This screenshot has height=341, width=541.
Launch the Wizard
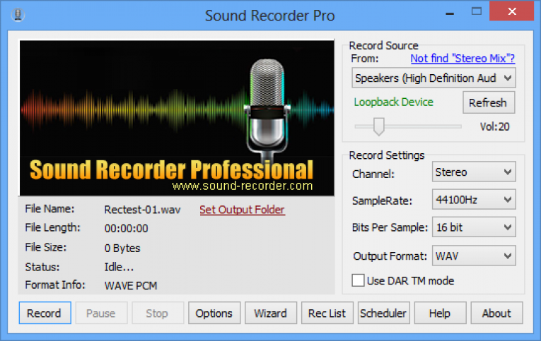(x=271, y=313)
